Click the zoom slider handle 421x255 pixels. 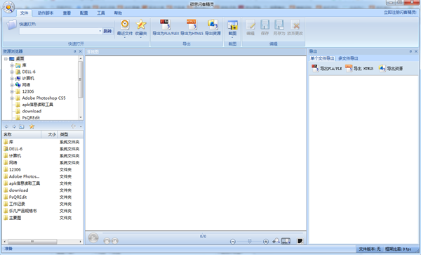249,241
